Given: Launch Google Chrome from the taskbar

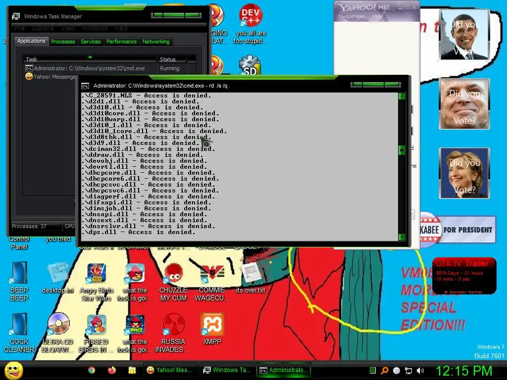Looking at the screenshot, I should point(92,370).
